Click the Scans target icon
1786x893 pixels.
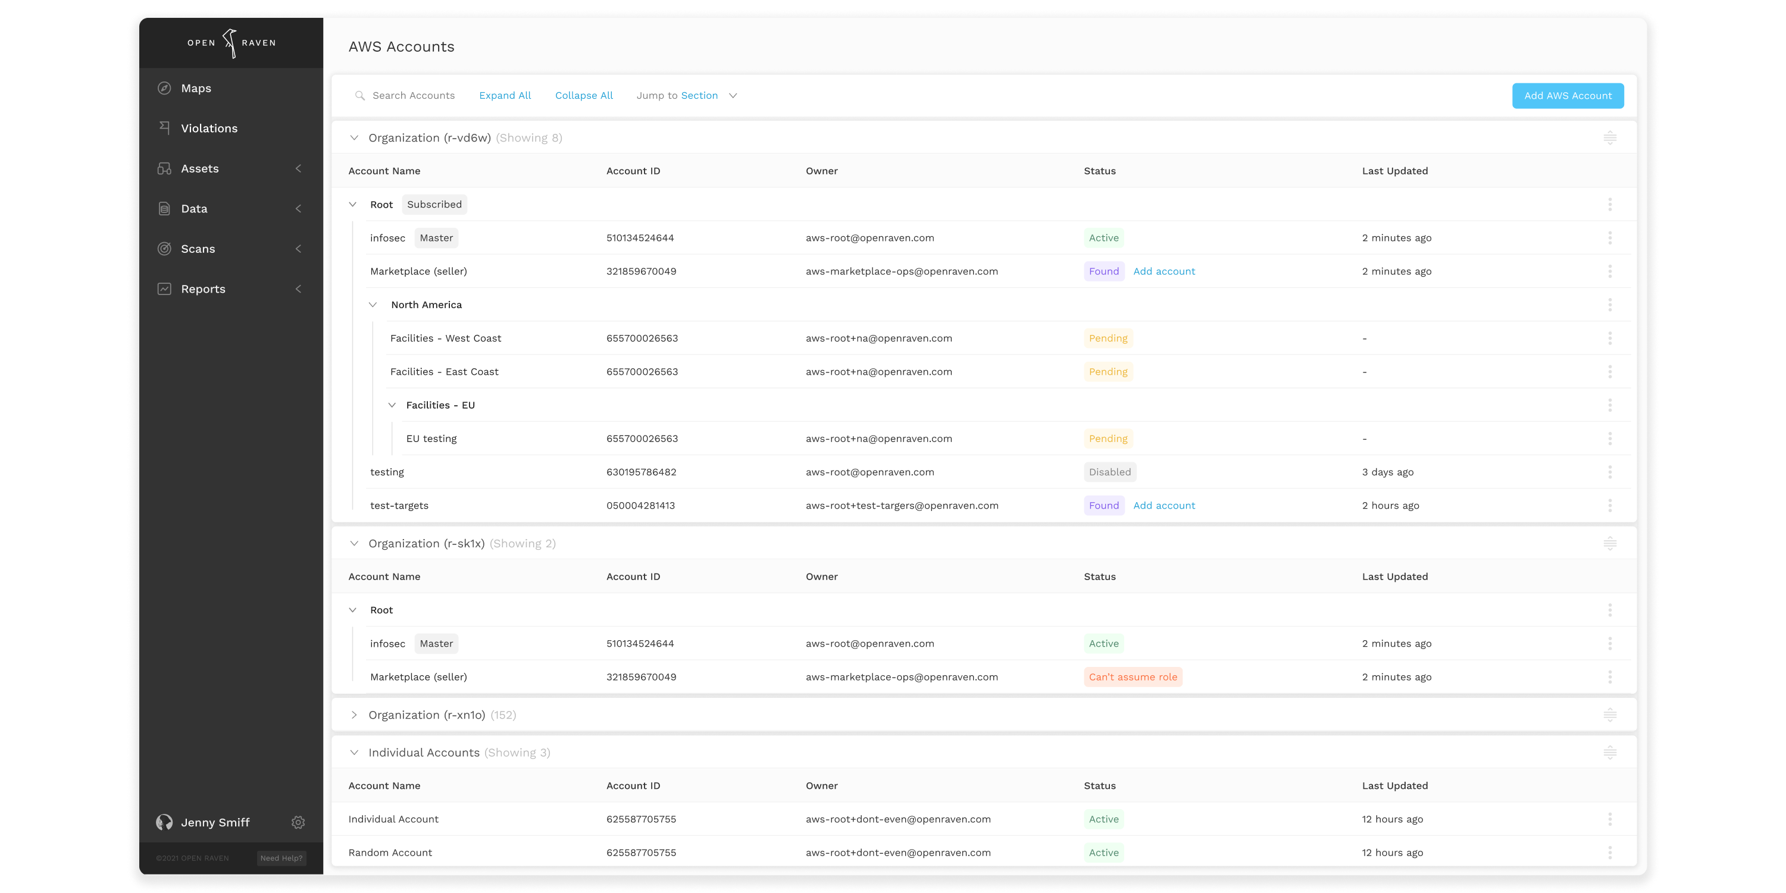coord(164,249)
